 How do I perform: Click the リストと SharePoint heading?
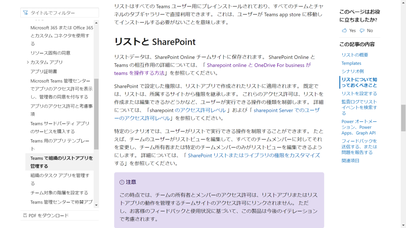tap(155, 42)
